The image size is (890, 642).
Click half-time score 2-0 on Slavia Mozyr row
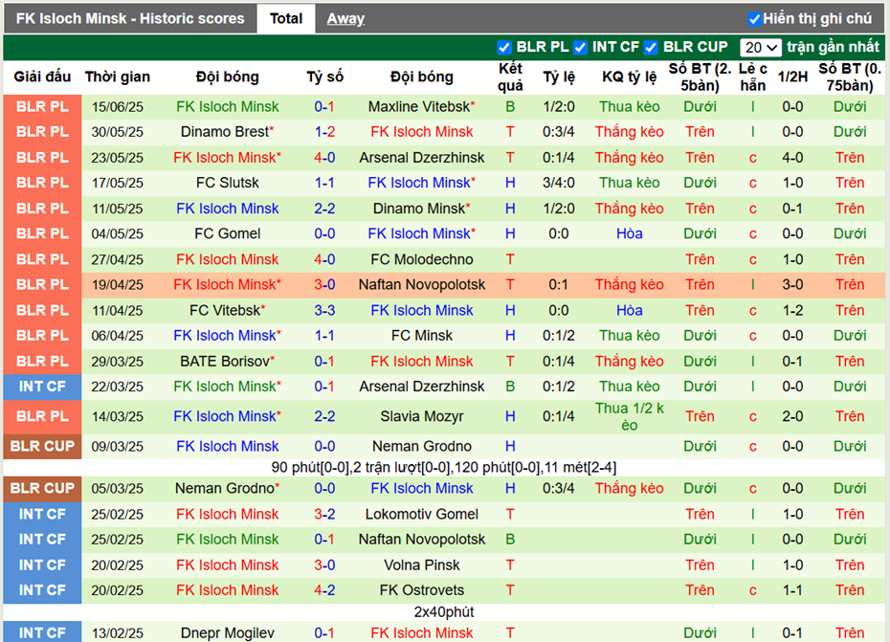pyautogui.click(x=792, y=416)
